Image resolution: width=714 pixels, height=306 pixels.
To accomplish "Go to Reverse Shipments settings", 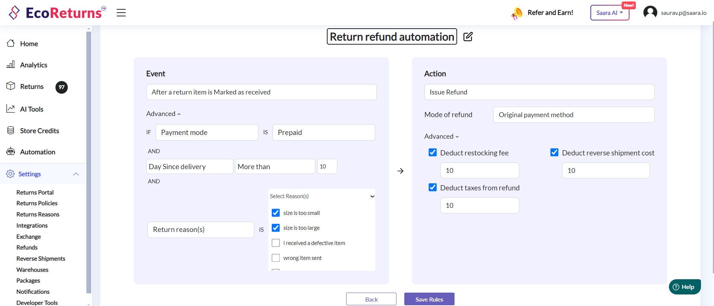I will (41, 258).
